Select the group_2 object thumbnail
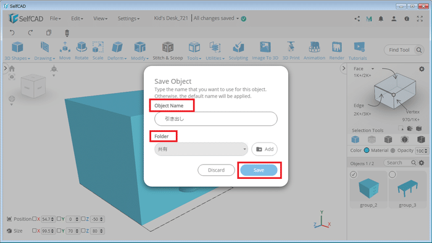This screenshot has width=432, height=243. coord(368,189)
